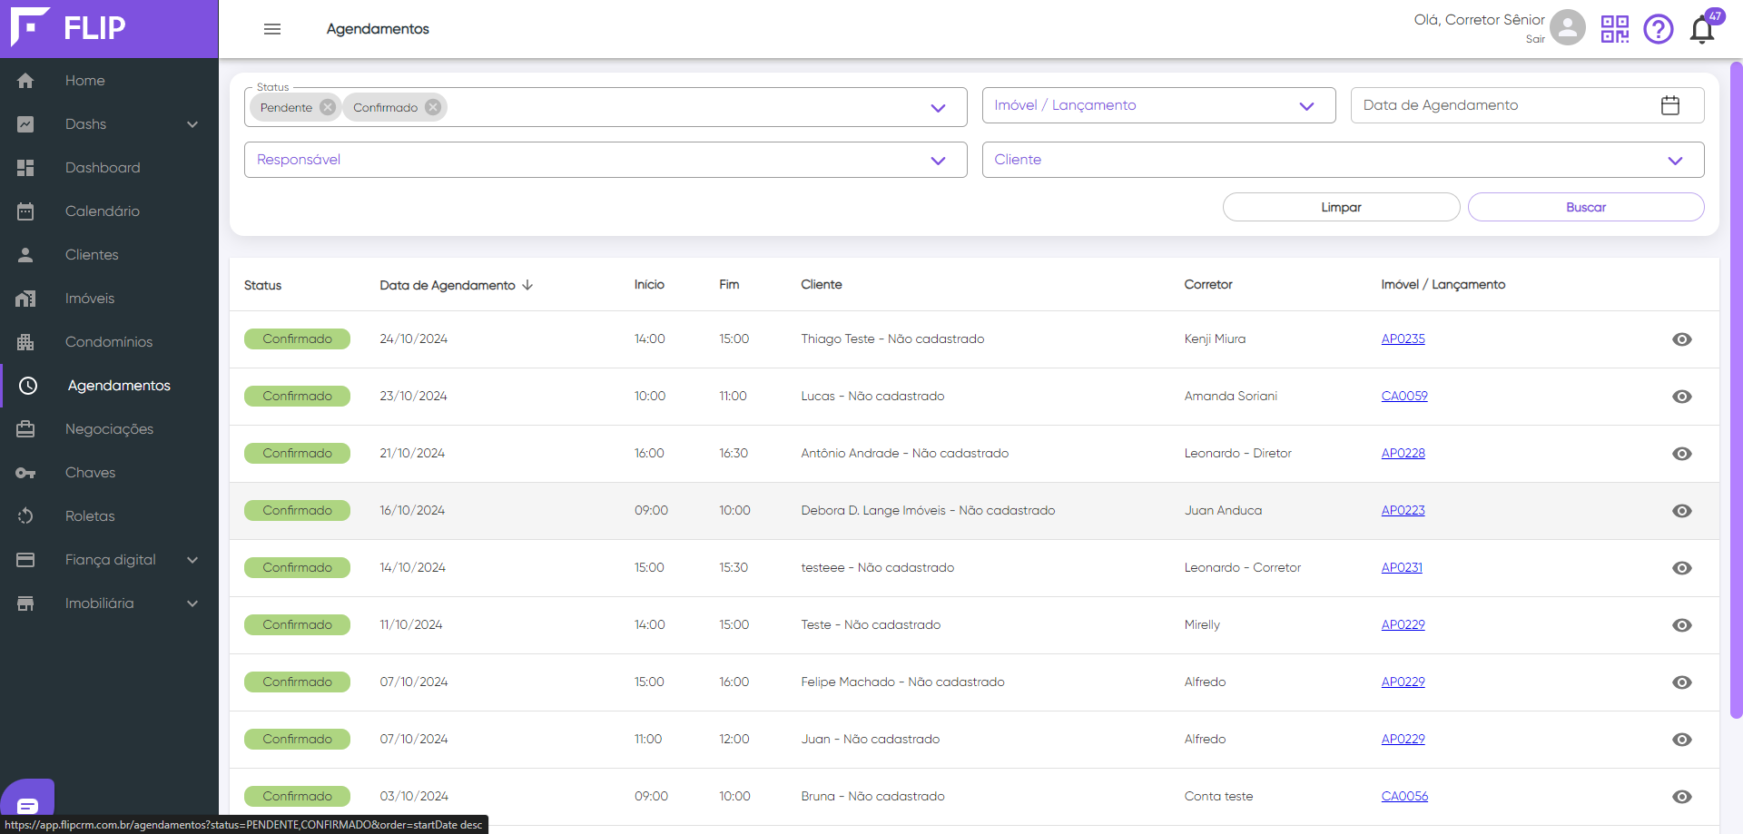Screen dimensions: 1743x834
Task: Open property link AP0235
Action: coord(1403,339)
